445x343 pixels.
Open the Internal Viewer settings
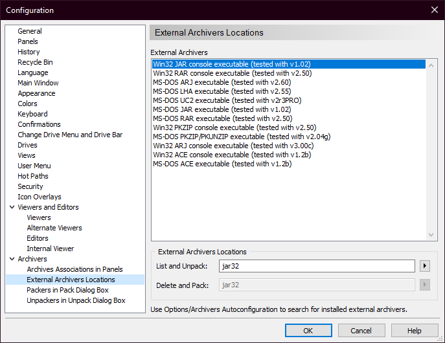50,249
